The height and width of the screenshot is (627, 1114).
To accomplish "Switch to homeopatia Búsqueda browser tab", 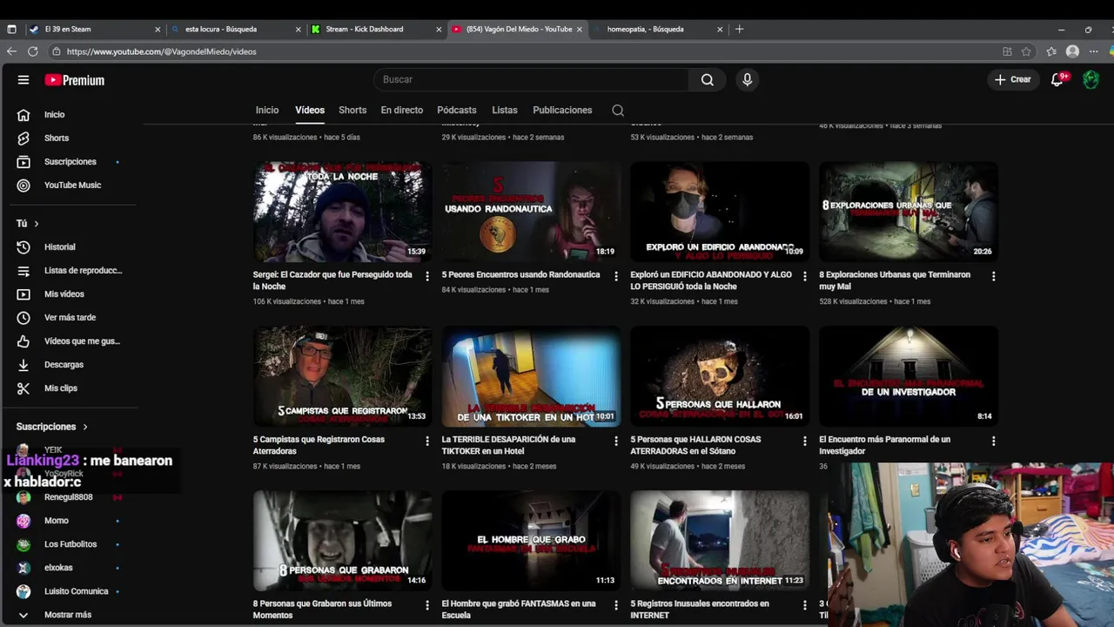I will (659, 29).
